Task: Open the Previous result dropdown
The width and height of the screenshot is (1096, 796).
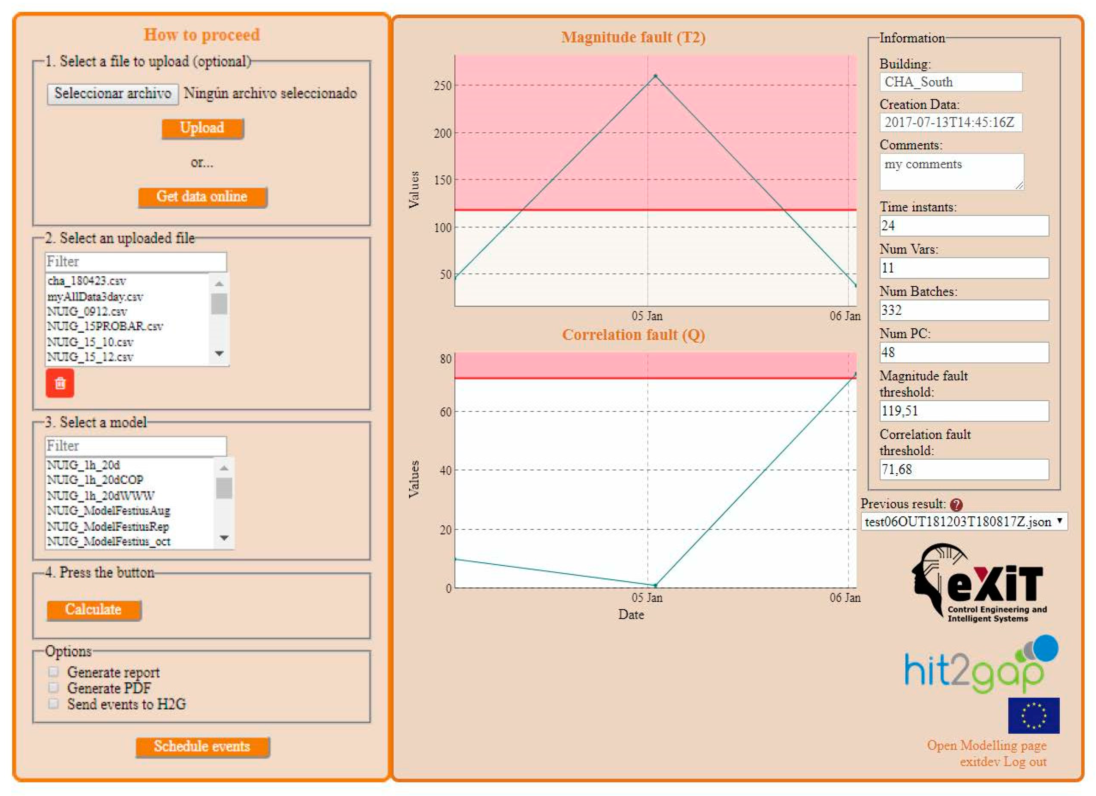Action: [964, 522]
